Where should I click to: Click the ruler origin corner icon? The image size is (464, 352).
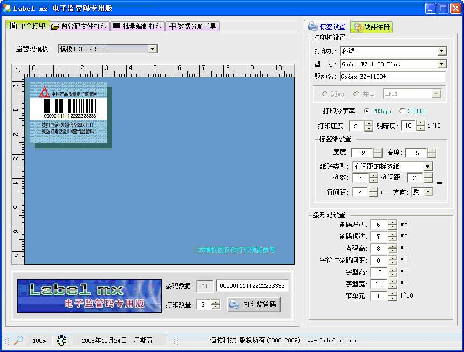tap(17, 70)
